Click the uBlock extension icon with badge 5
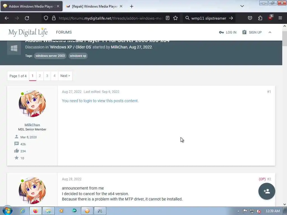 coord(270,18)
